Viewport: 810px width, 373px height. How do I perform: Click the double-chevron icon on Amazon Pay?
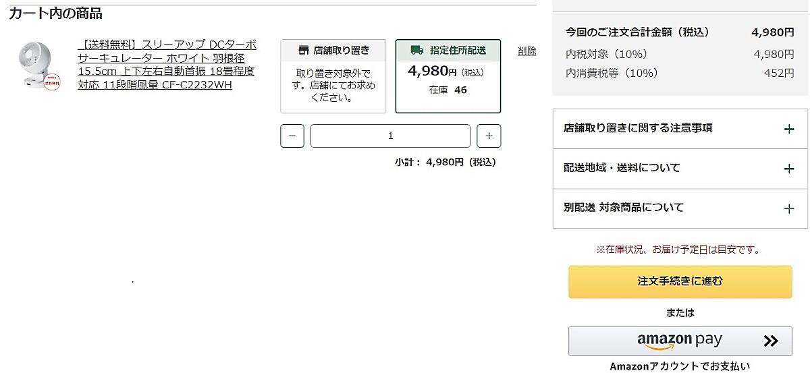coord(771,341)
